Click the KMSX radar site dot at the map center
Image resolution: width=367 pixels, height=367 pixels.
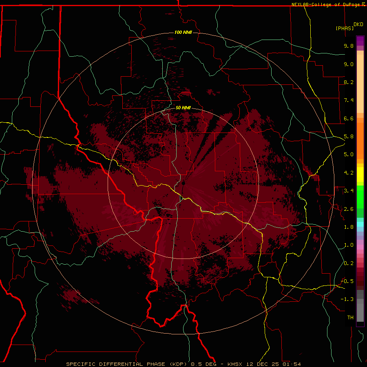point(183,183)
